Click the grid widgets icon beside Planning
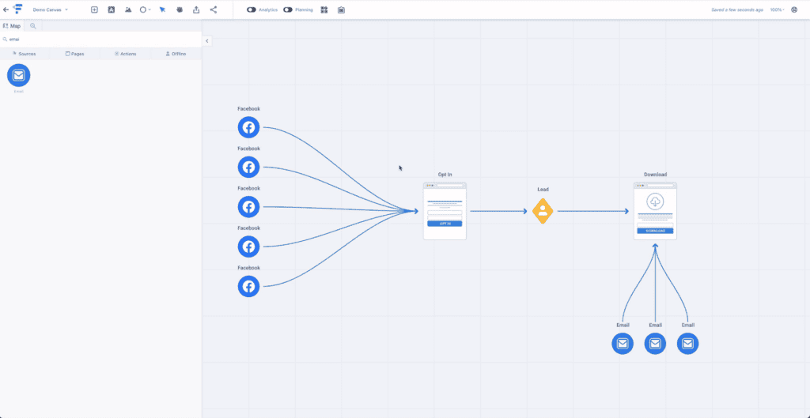 (324, 9)
